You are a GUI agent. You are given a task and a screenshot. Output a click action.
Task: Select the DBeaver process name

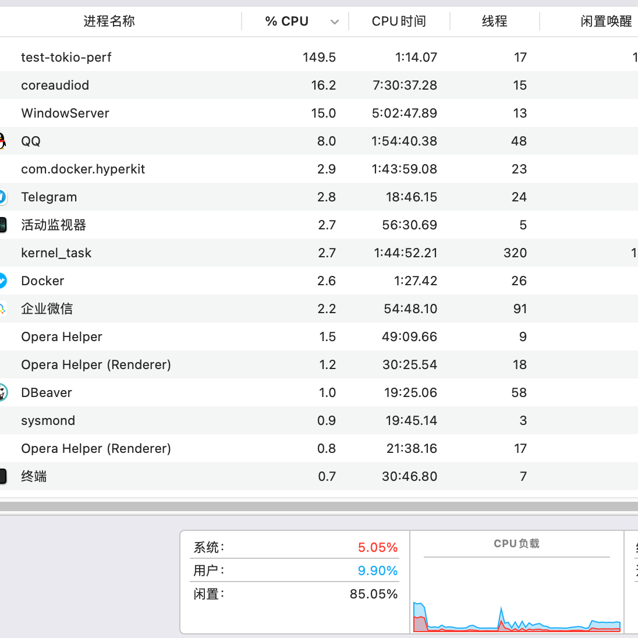coord(47,393)
